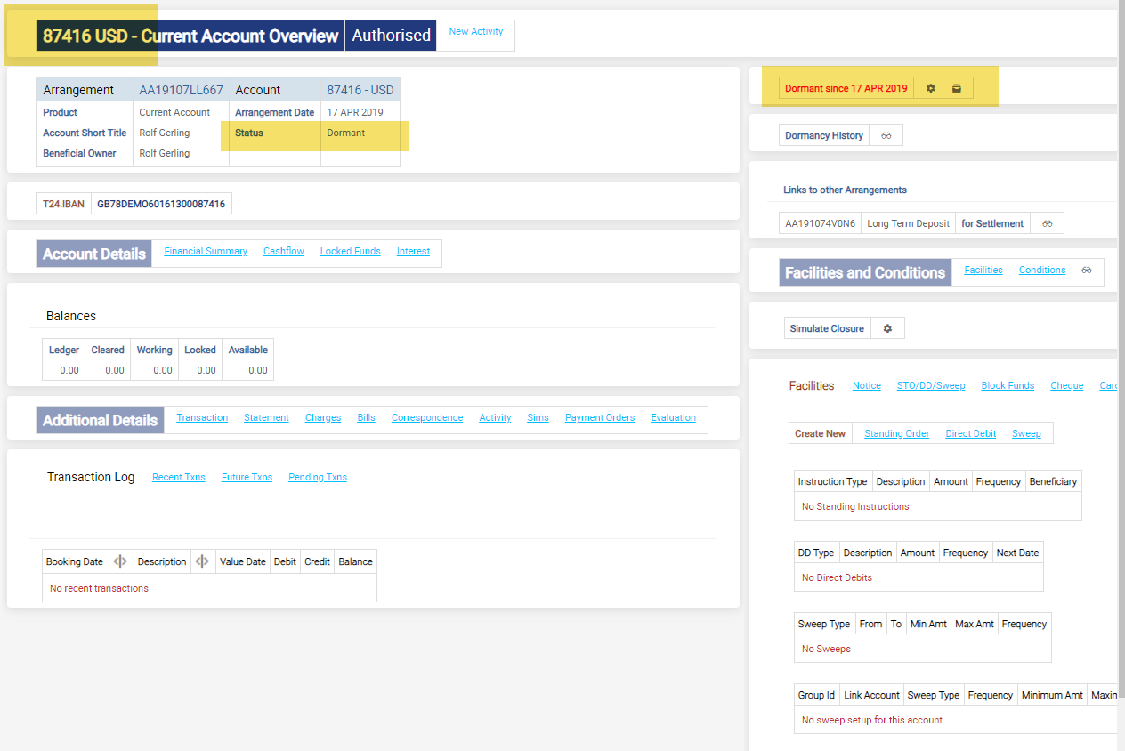The width and height of the screenshot is (1125, 751).
Task: Show the Interest details
Action: click(x=413, y=252)
